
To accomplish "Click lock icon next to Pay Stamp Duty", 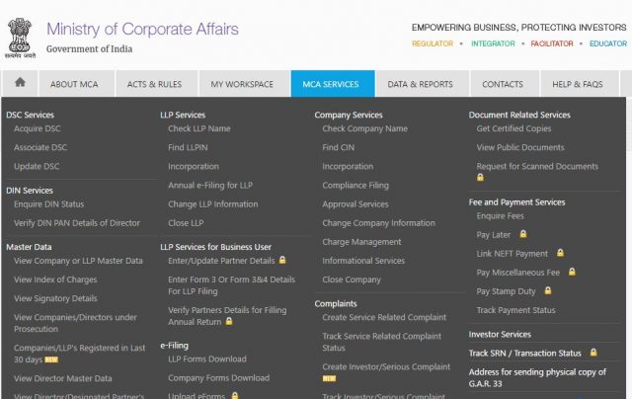I will pos(548,291).
